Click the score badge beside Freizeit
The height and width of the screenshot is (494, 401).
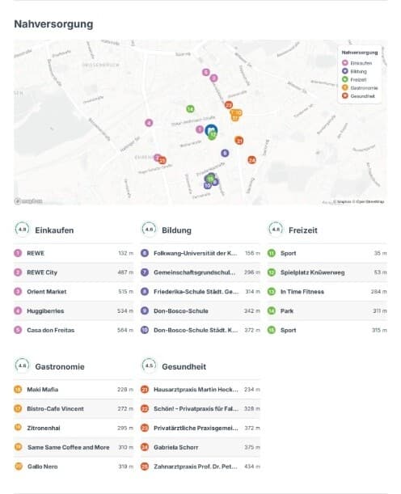click(x=276, y=230)
